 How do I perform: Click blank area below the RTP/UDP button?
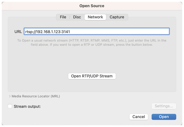tap(92, 85)
